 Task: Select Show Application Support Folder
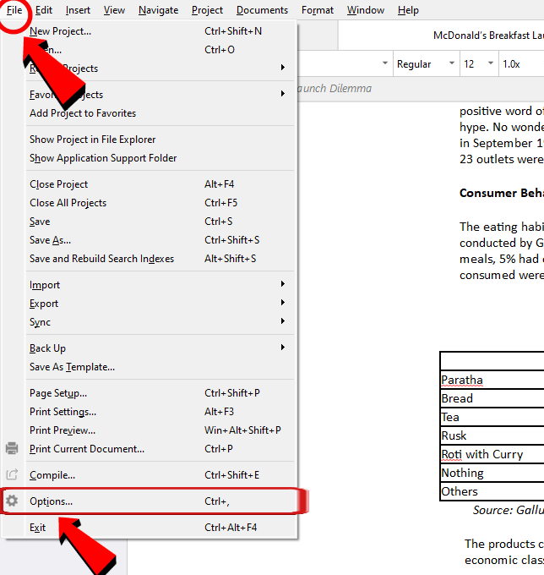point(160,158)
